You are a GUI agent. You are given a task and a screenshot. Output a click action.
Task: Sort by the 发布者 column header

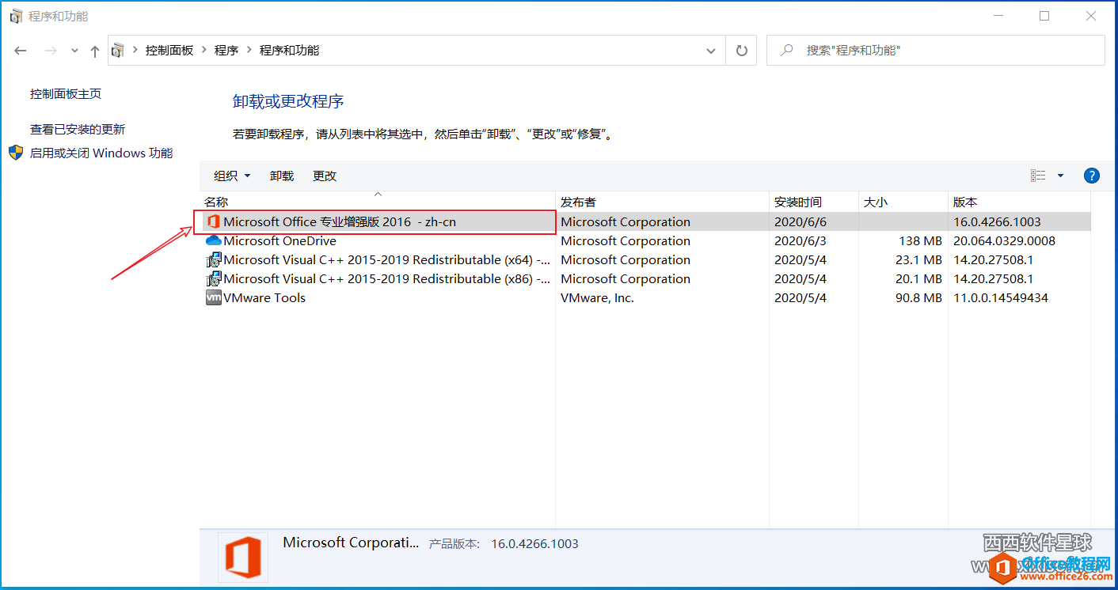coord(663,202)
